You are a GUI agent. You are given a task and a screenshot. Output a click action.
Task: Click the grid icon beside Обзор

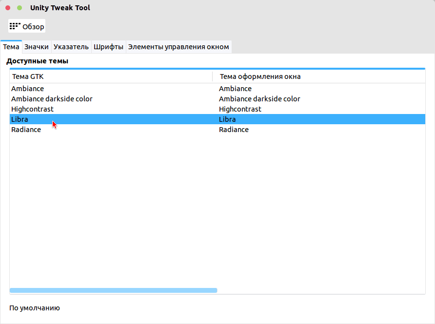15,26
